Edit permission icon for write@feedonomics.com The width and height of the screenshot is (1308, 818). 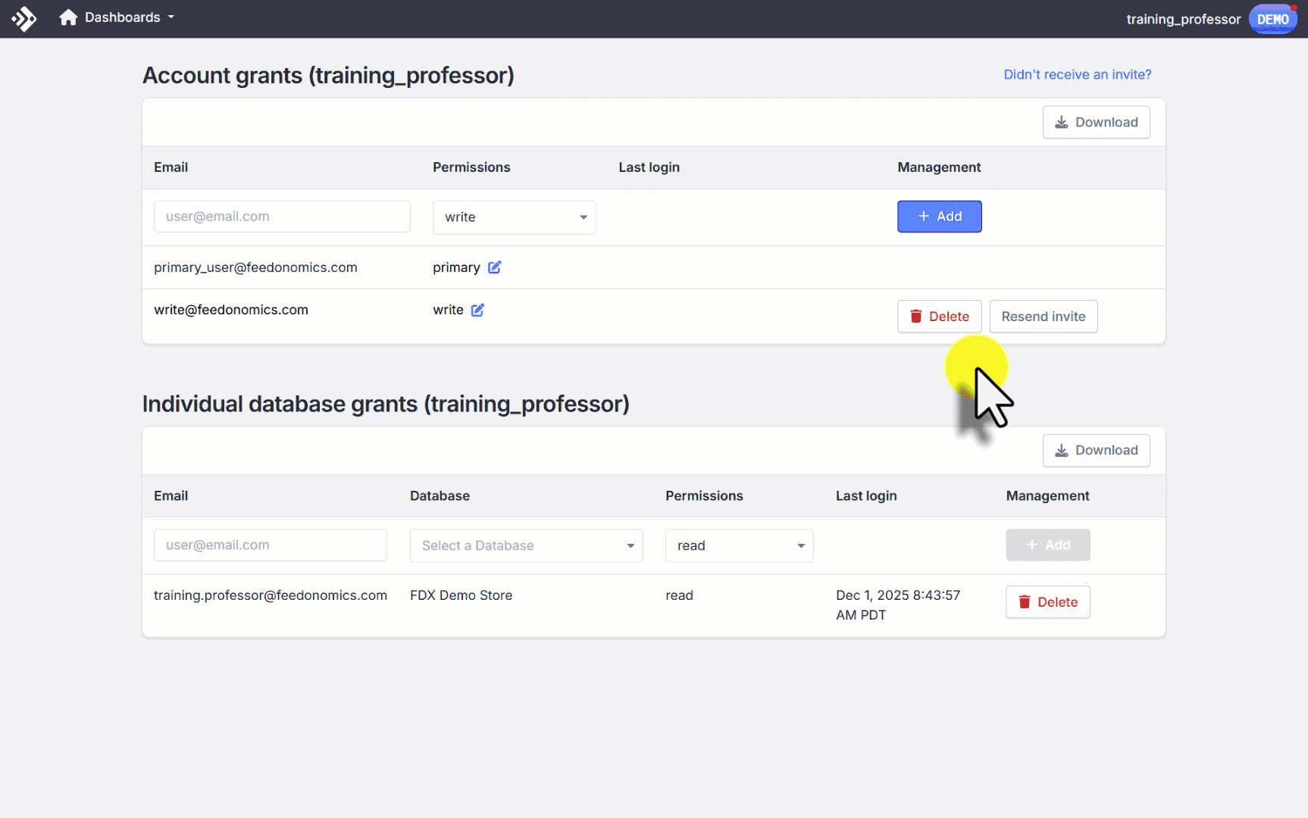pyautogui.click(x=477, y=310)
